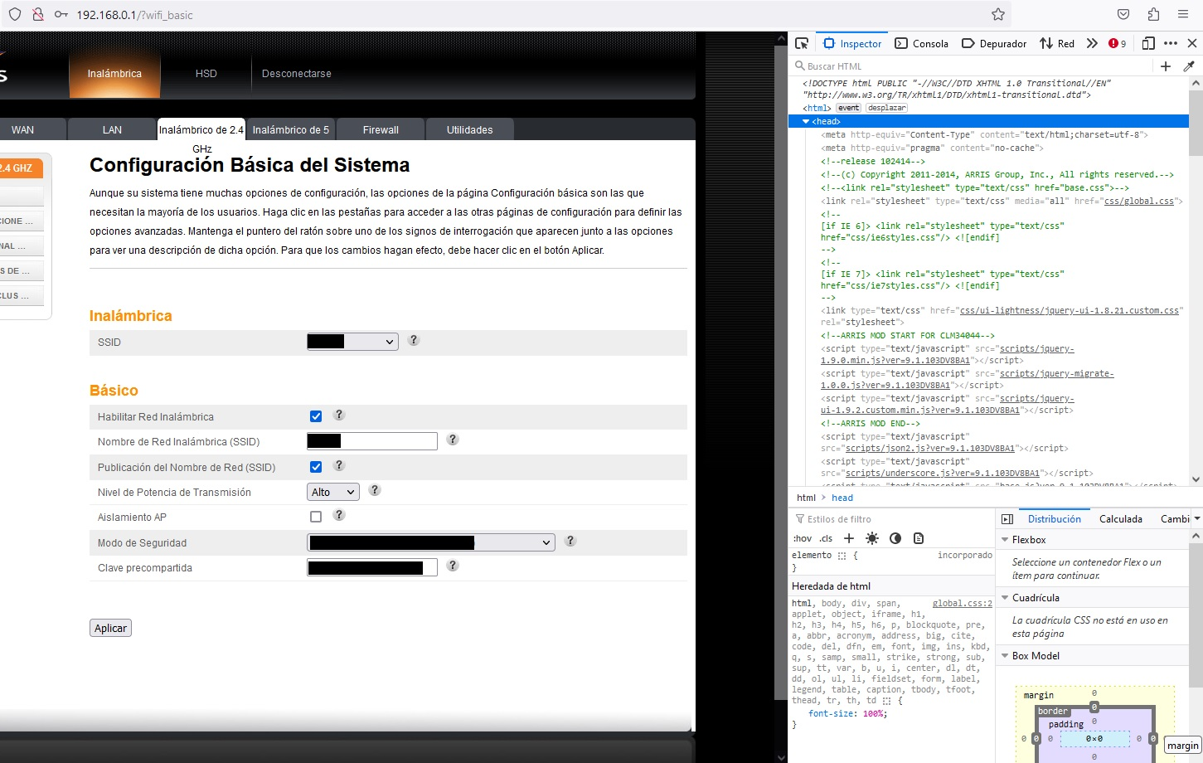
Task: Click the HTML markup pane vertical scrollbar
Action: point(1196,280)
